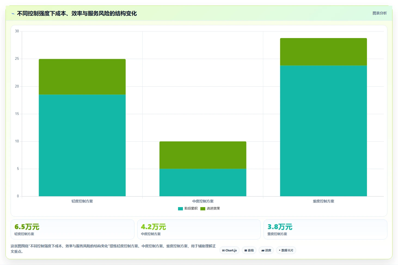This screenshot has height=265, width=398.
Task: Click the 重度控制方案 caption under 3.8万元
Action: [x=277, y=234]
